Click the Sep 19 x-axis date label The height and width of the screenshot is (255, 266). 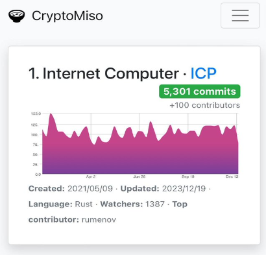(x=187, y=176)
